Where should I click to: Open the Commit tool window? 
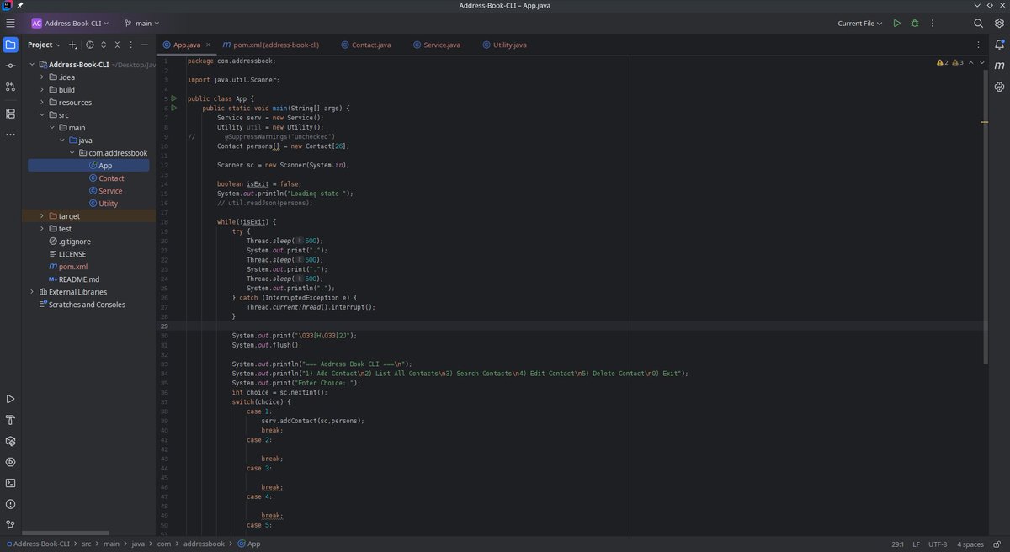coord(10,66)
